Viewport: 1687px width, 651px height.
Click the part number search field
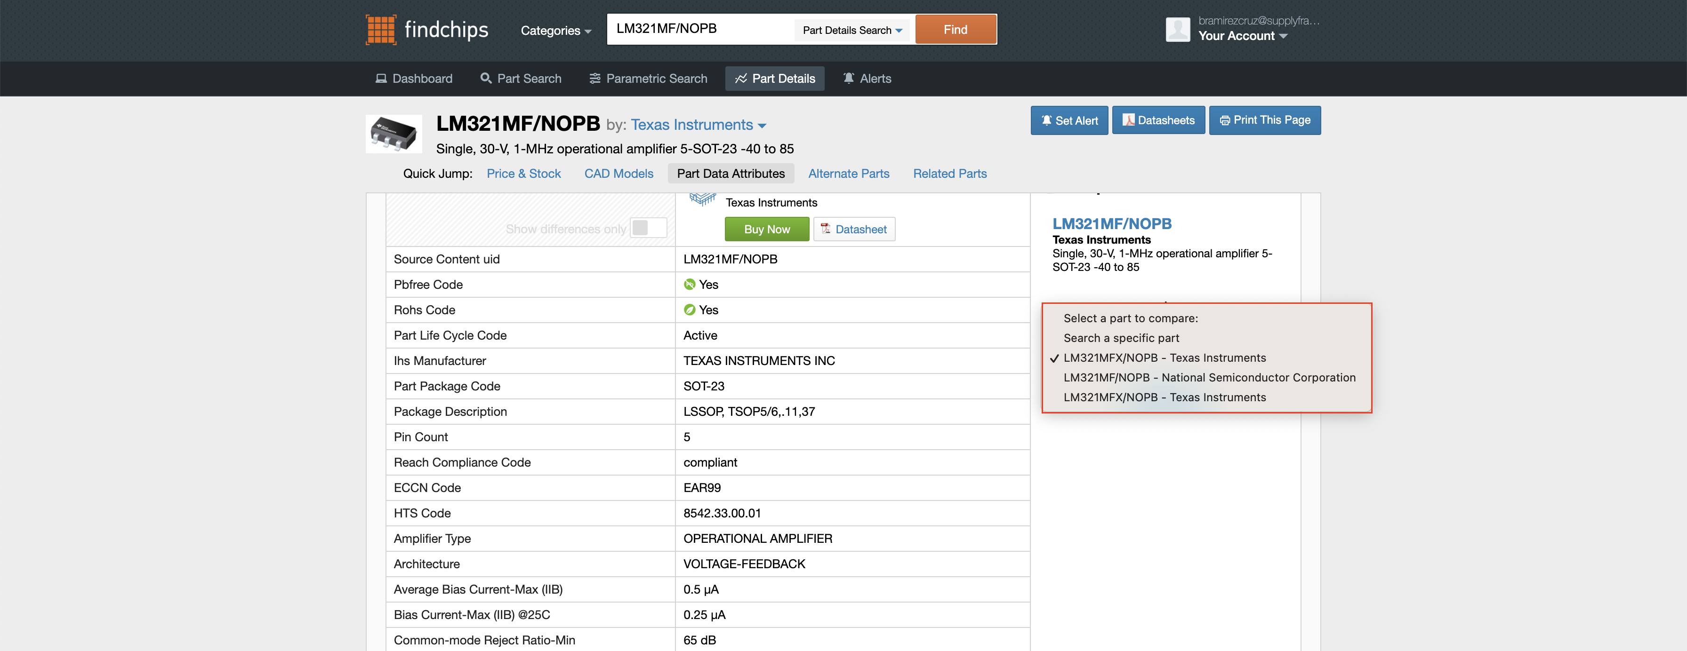(700, 29)
